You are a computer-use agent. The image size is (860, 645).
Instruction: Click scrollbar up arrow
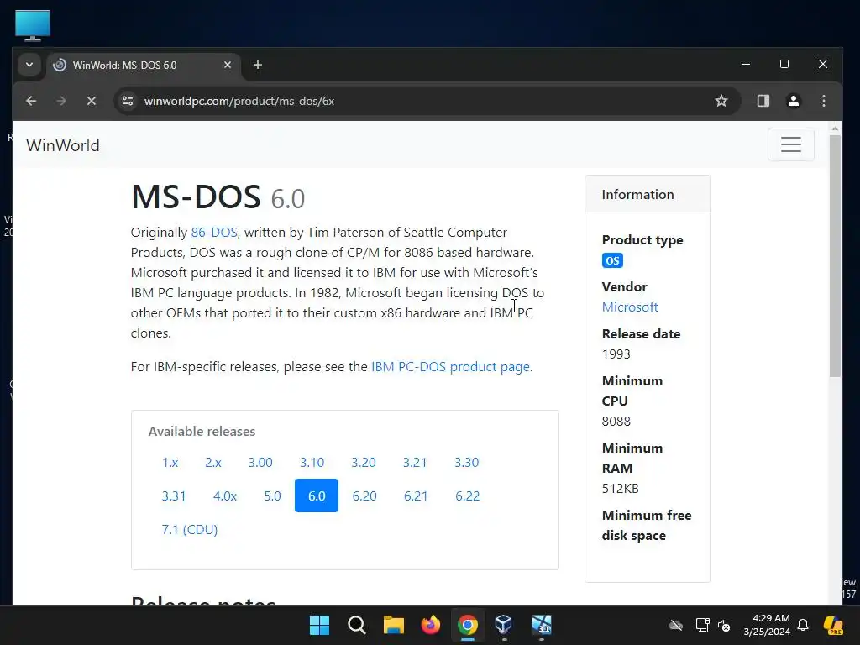click(x=835, y=128)
